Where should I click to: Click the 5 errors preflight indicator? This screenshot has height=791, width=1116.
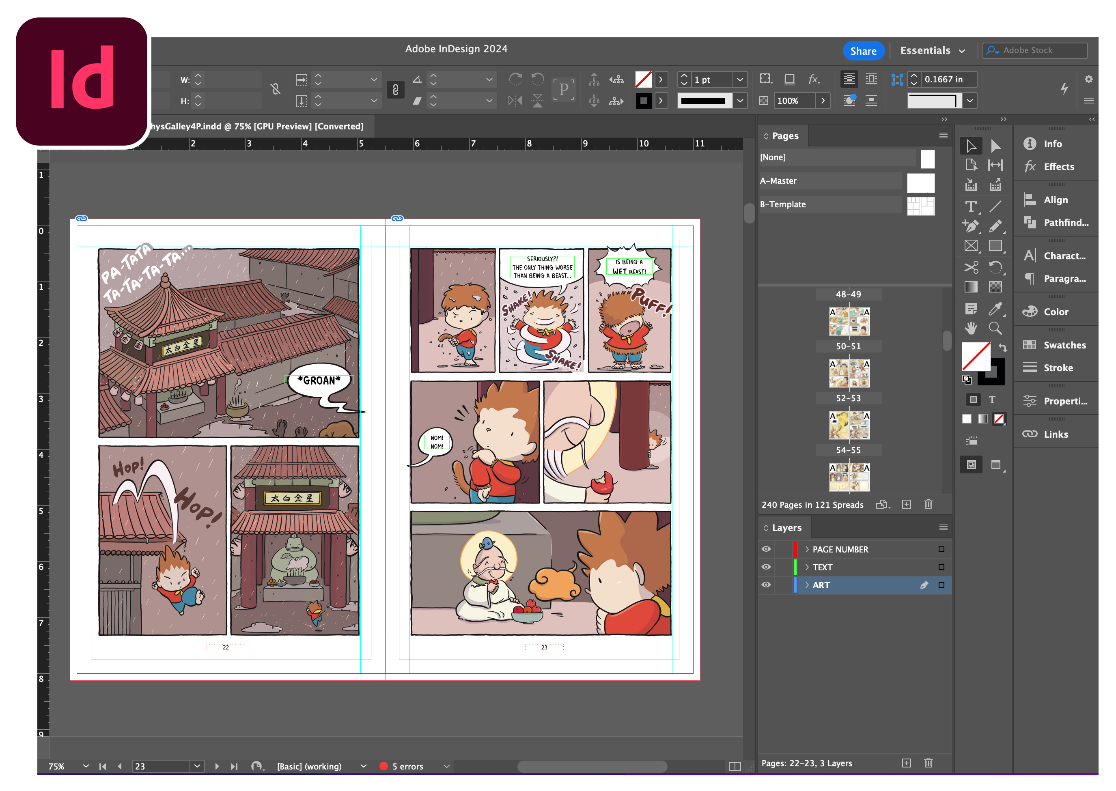coord(407,766)
